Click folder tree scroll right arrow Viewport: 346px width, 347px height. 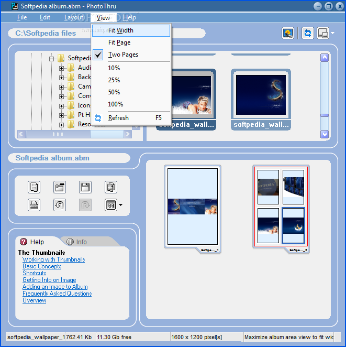click(128, 134)
